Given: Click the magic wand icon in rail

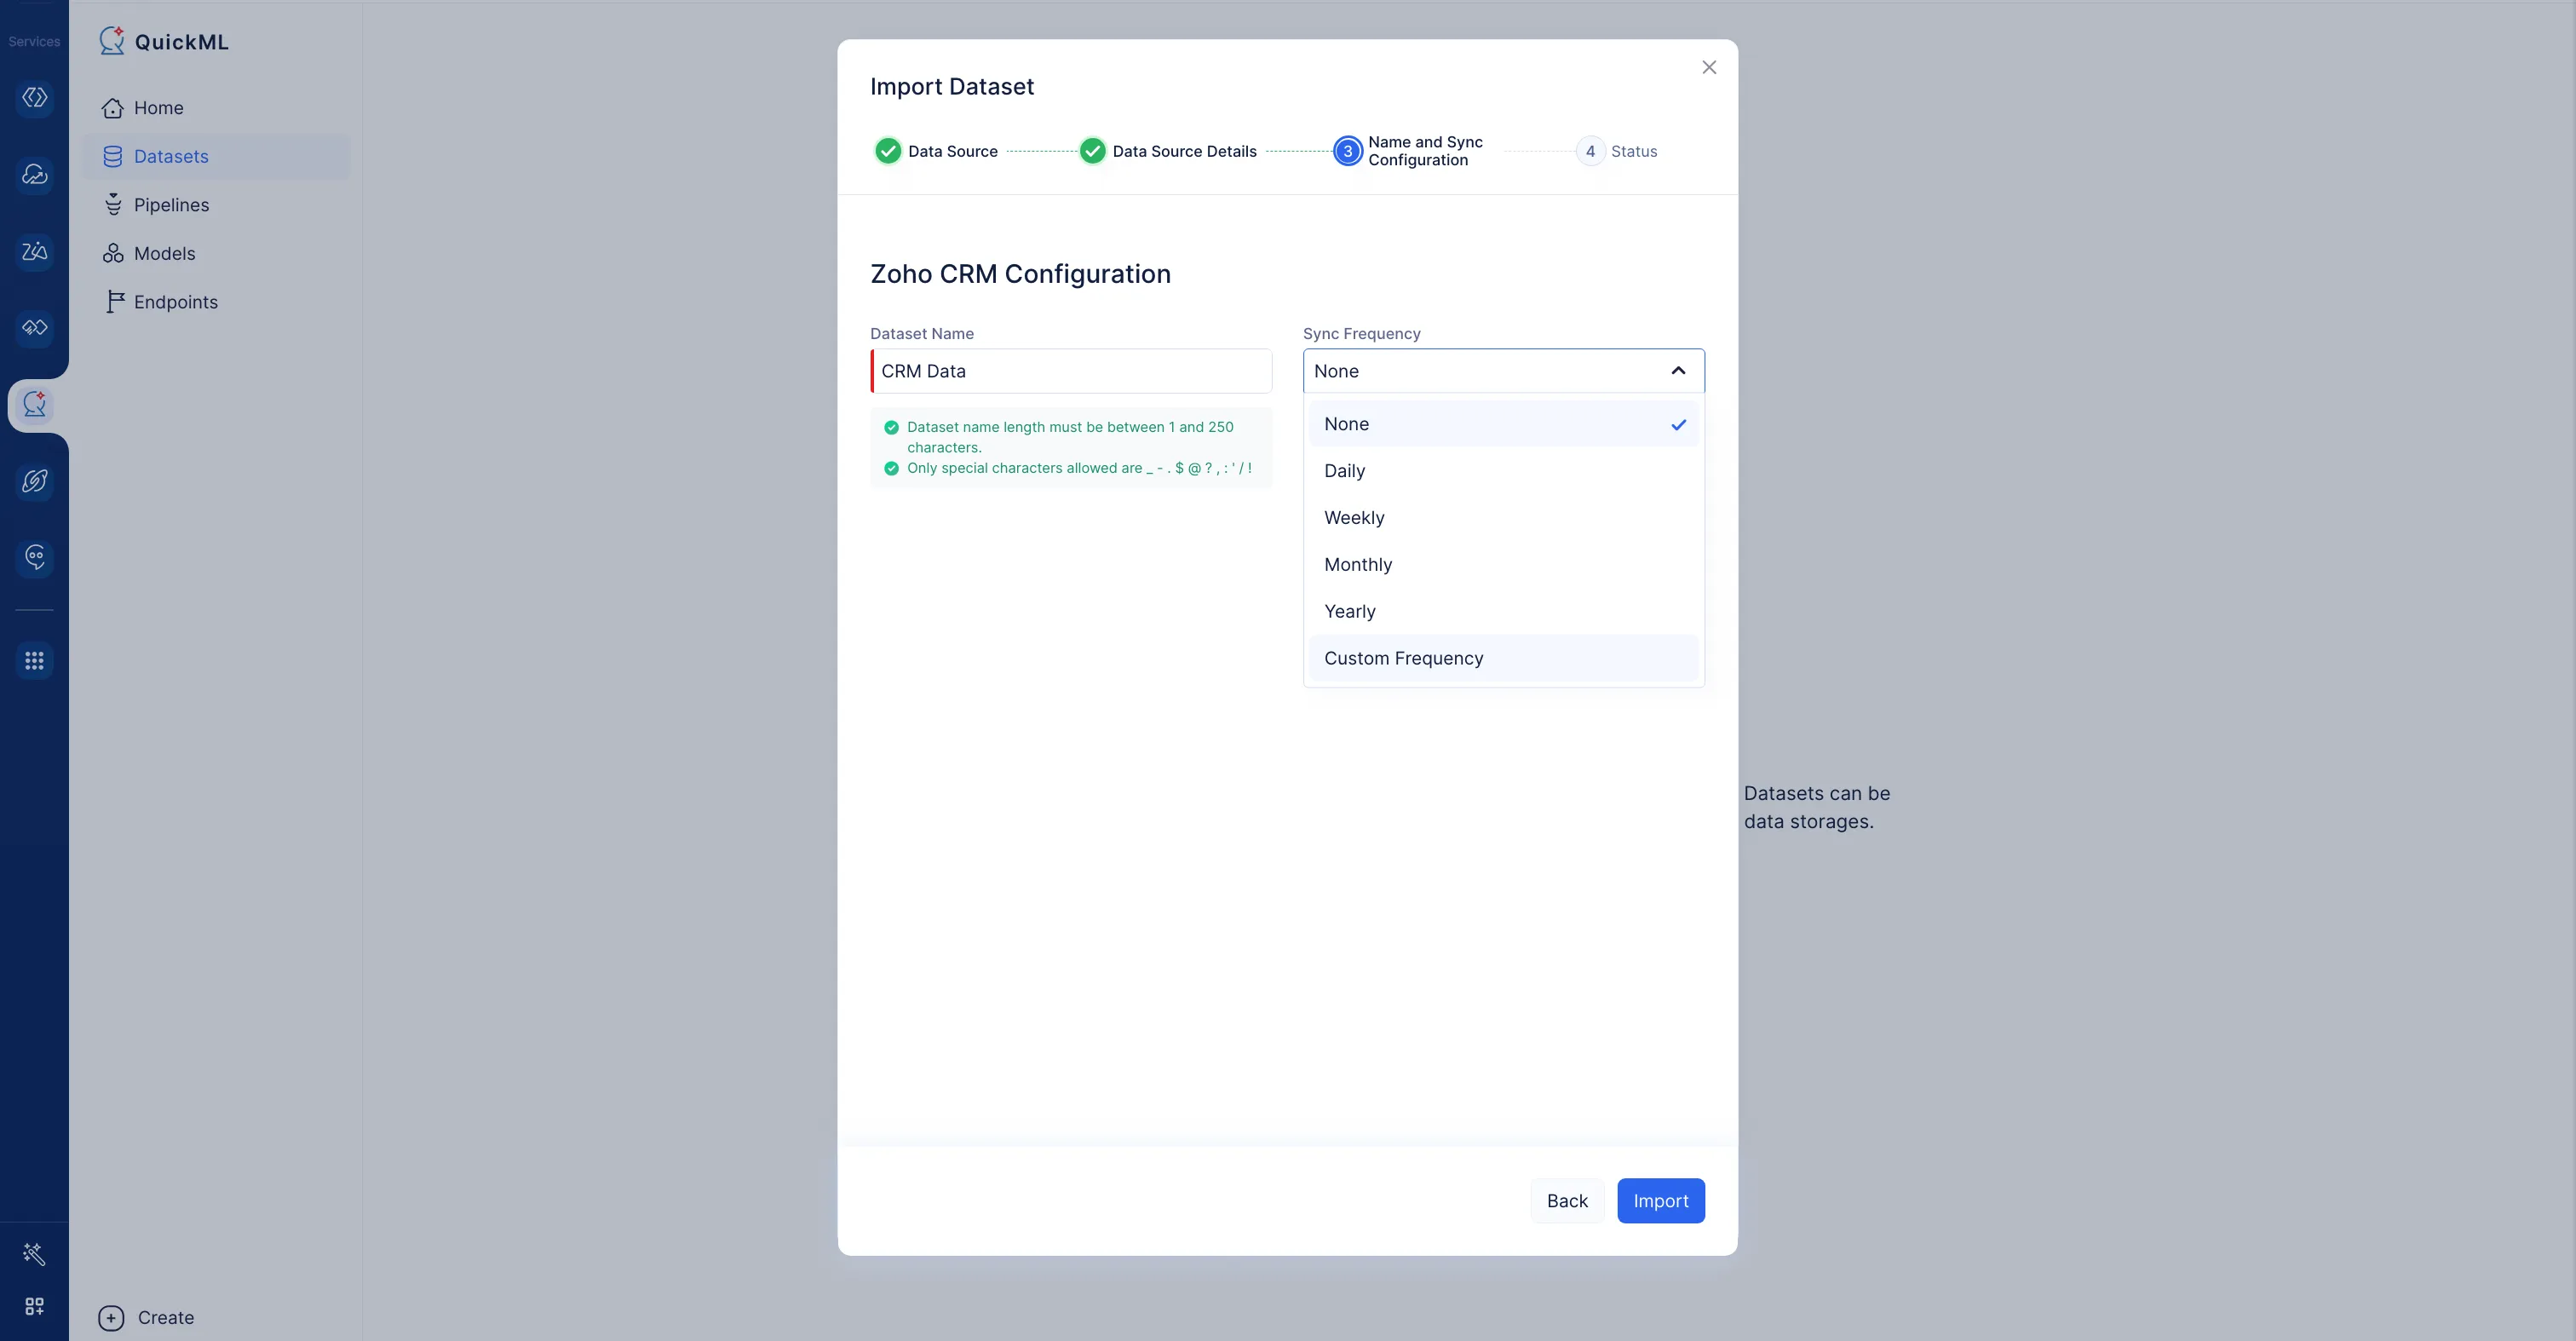Looking at the screenshot, I should click(34, 1254).
